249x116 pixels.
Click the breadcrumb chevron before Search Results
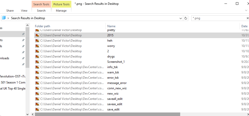[x=8, y=18]
